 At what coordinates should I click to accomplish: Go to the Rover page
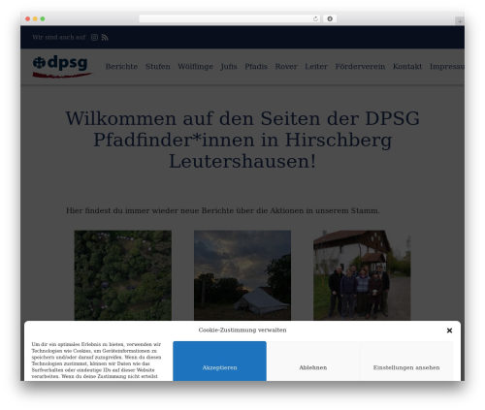[286, 67]
